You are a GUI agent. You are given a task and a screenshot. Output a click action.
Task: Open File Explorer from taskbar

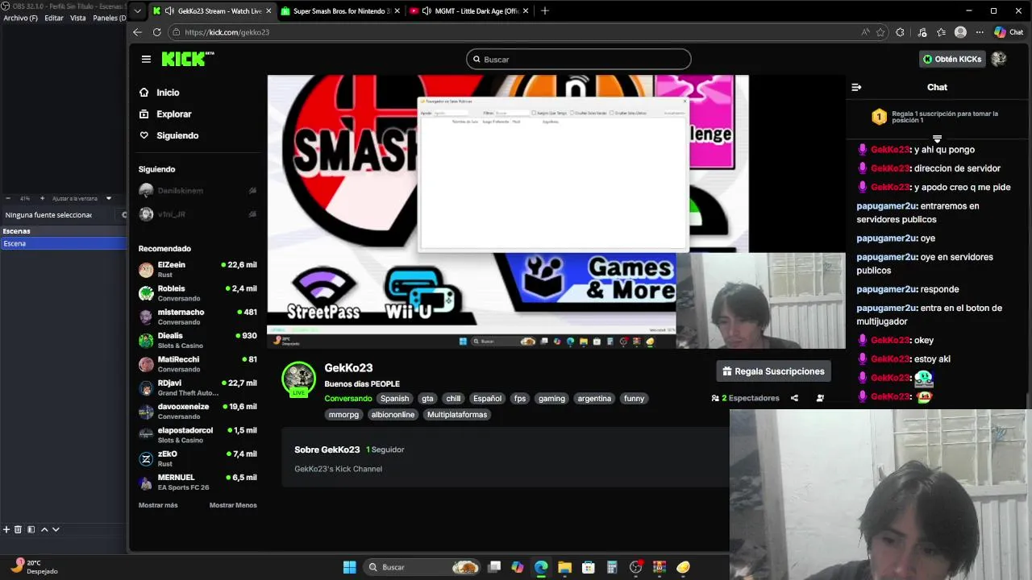[564, 567]
